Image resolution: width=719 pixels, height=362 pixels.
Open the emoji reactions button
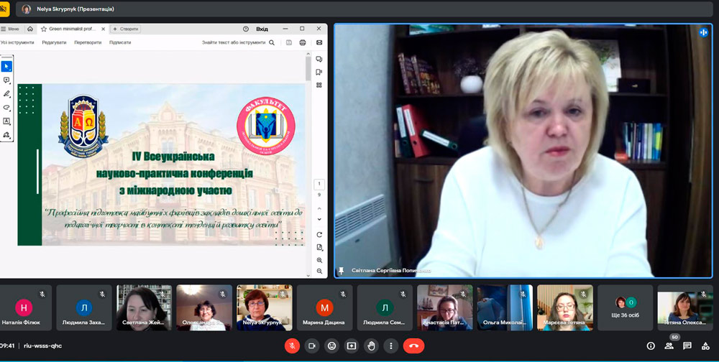tap(331, 345)
